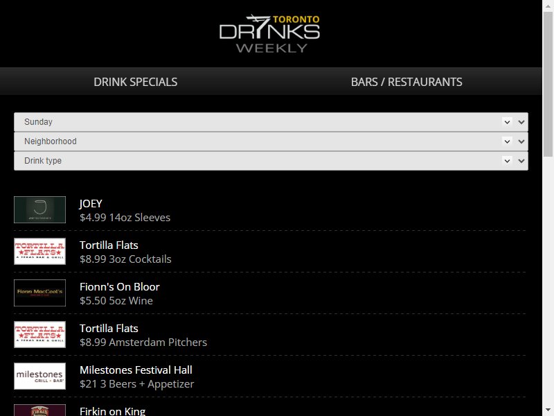Open the Firkin on King listing
Viewport: 554px width, 416px height.
tap(113, 411)
